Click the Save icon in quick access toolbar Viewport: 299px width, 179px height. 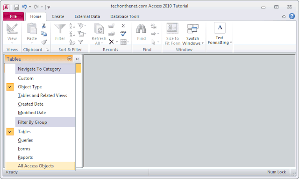16,7
